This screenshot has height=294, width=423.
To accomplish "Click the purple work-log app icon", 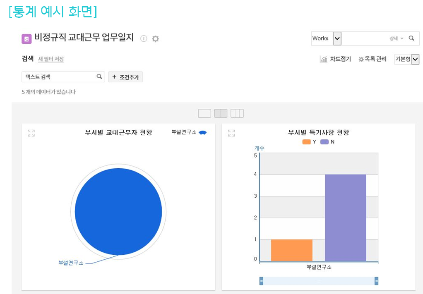I will click(x=26, y=39).
